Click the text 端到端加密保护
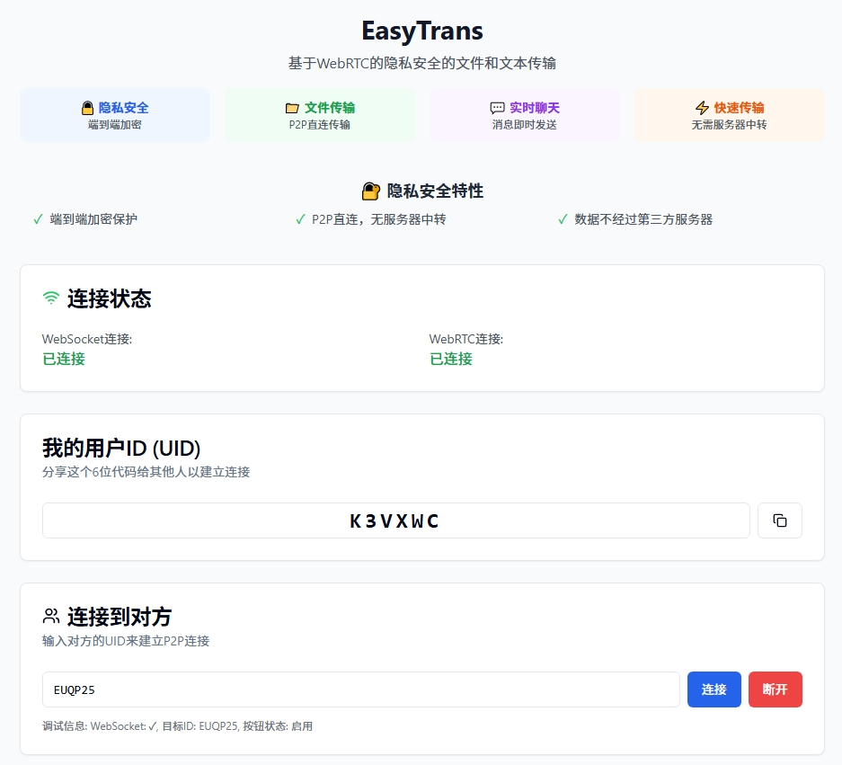 point(93,219)
